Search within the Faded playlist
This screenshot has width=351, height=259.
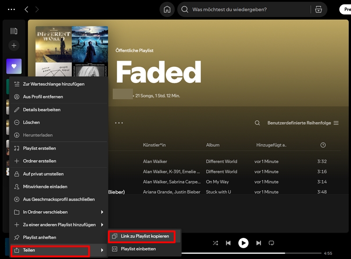257,123
